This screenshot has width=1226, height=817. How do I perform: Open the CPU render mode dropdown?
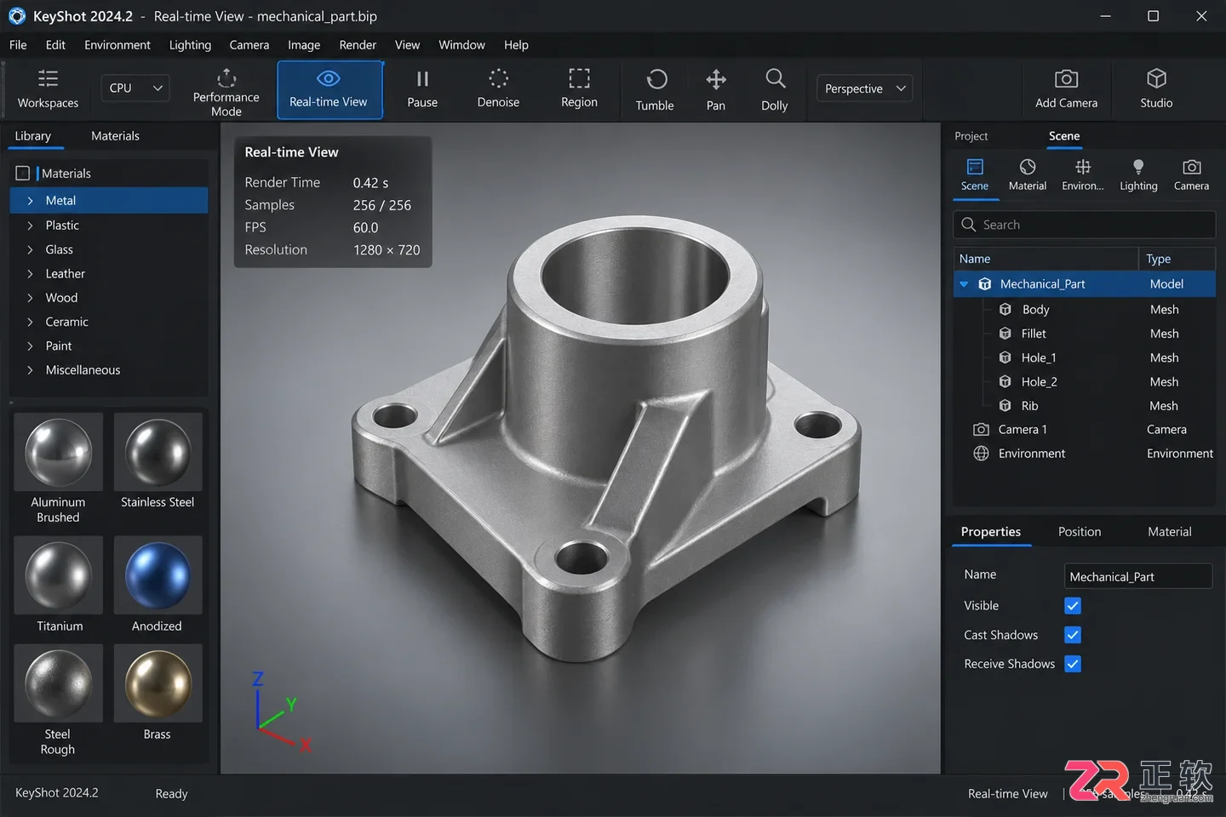[135, 88]
